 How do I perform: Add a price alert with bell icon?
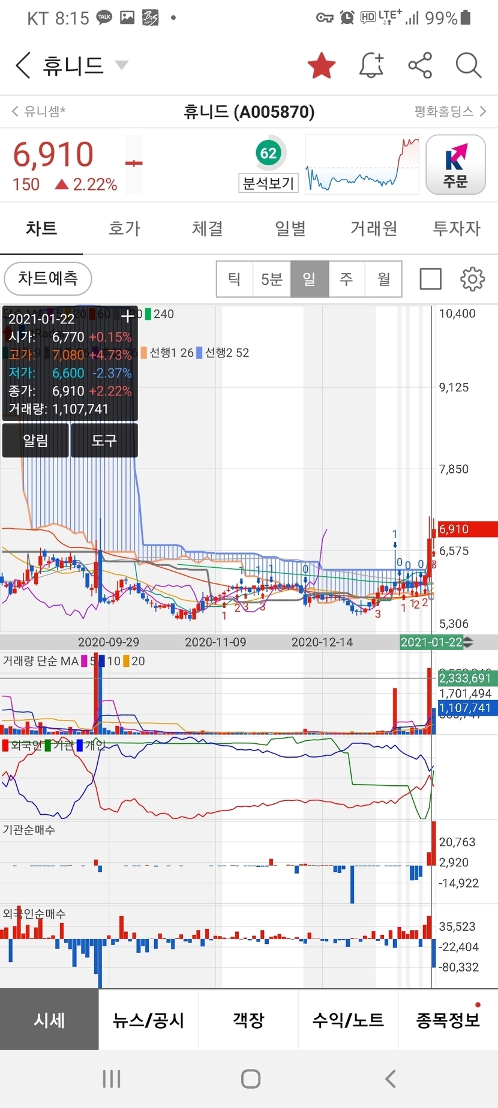coord(371,65)
